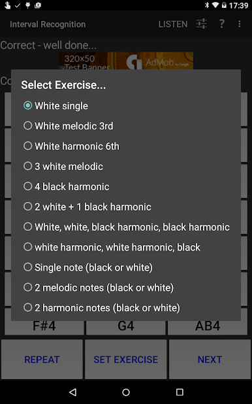Tap the NEXT button
Image resolution: width=252 pixels, height=404 pixels.
(210, 359)
